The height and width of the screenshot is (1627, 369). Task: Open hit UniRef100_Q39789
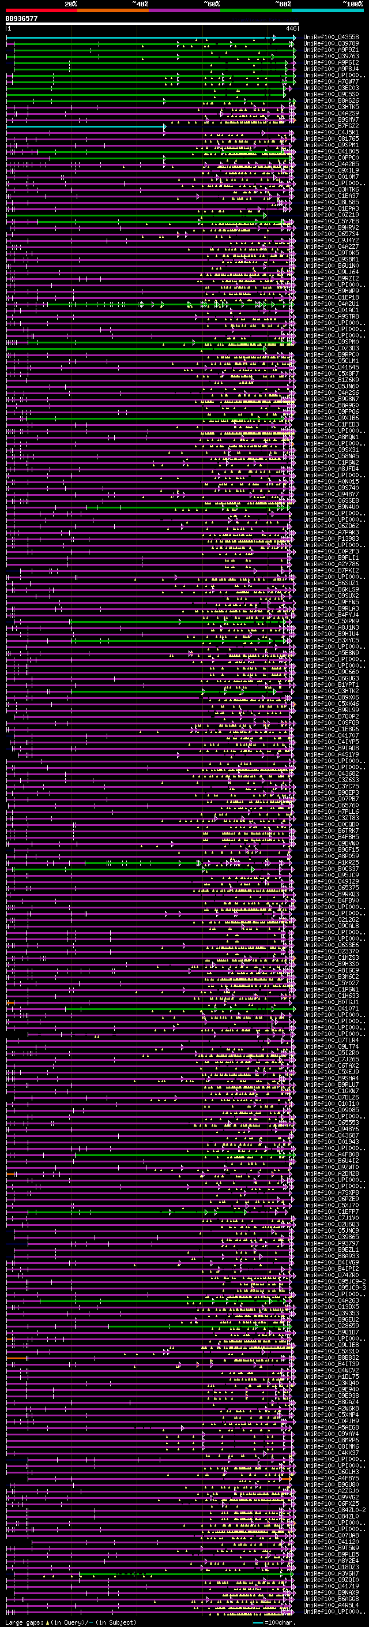(x=330, y=44)
